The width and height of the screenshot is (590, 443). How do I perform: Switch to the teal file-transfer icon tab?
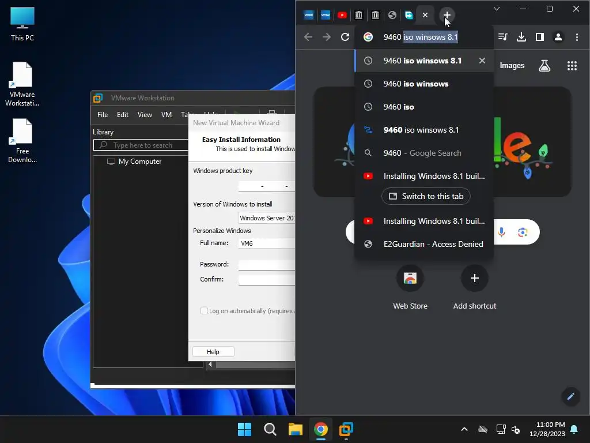[x=409, y=15]
